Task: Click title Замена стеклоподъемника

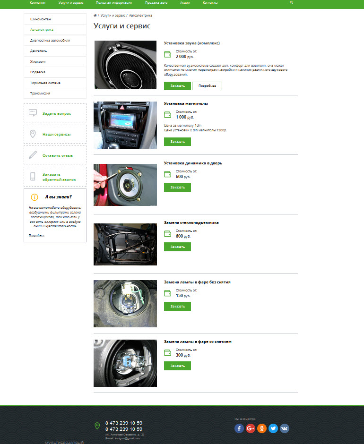Action: click(x=191, y=222)
